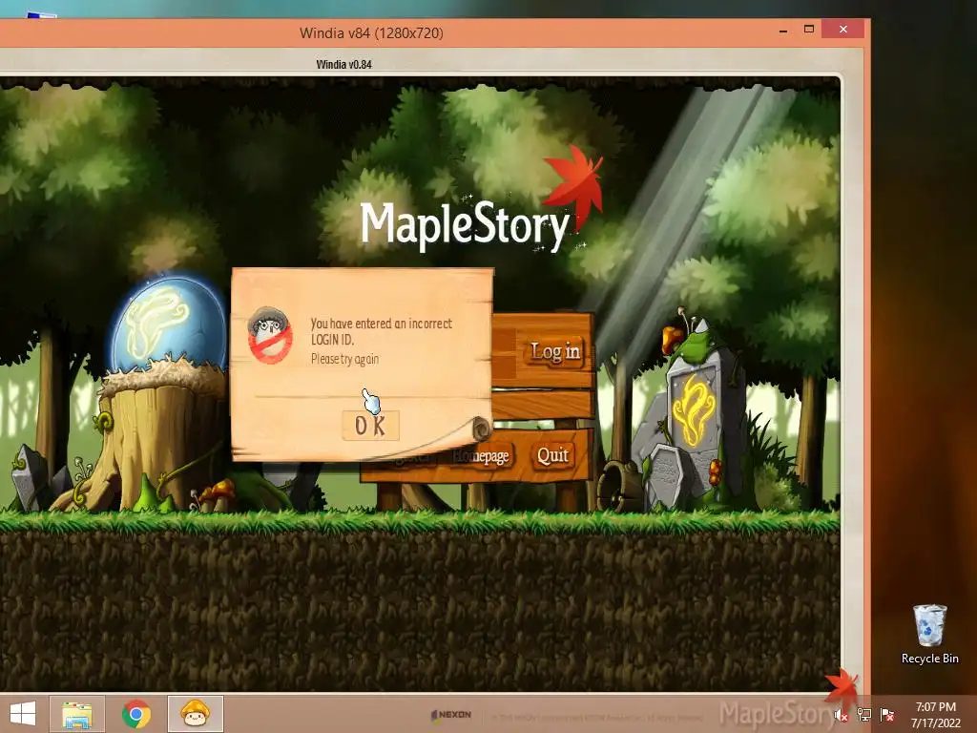Open the Homepage sign link

481,456
